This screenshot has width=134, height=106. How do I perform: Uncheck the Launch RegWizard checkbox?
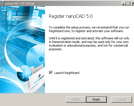(x=51, y=73)
